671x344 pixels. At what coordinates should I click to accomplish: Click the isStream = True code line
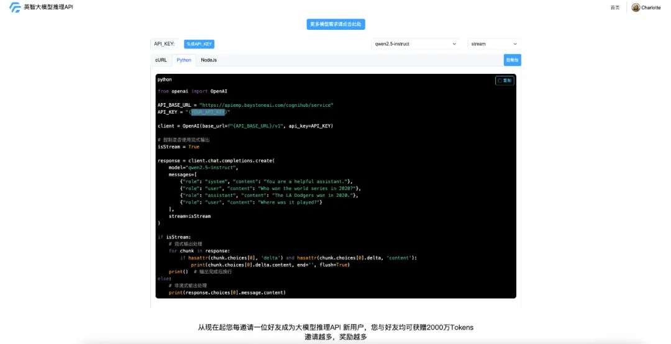[x=178, y=147]
